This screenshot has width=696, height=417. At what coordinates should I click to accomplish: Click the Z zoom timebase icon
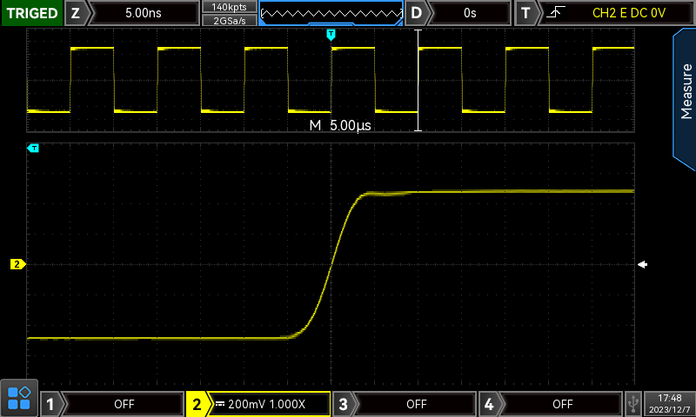[75, 13]
